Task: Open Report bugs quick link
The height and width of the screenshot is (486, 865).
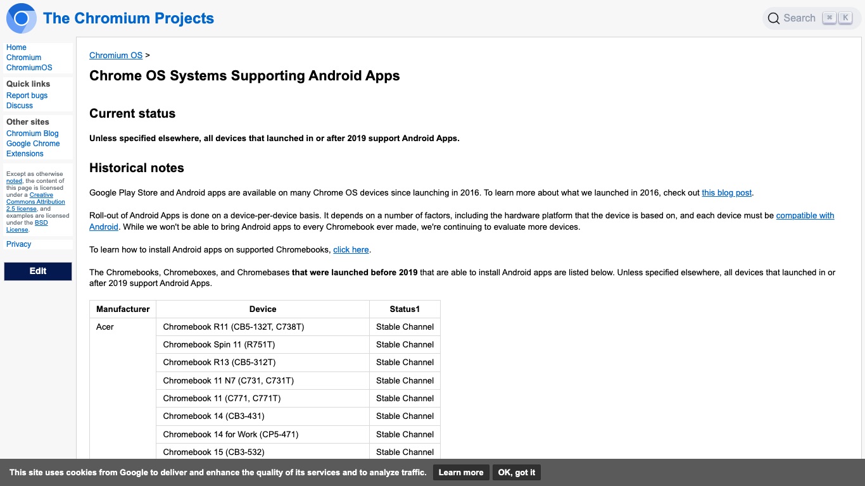Action: pos(27,96)
